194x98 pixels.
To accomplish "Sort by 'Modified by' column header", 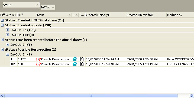I will [180, 15].
